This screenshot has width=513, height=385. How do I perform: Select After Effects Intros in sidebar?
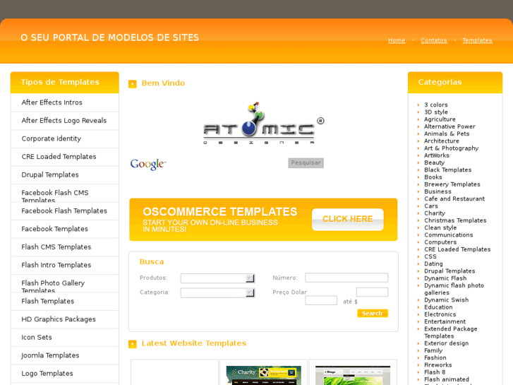click(x=52, y=102)
